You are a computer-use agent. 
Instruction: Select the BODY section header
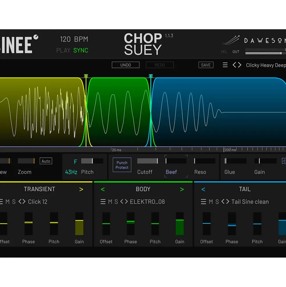tap(143, 189)
